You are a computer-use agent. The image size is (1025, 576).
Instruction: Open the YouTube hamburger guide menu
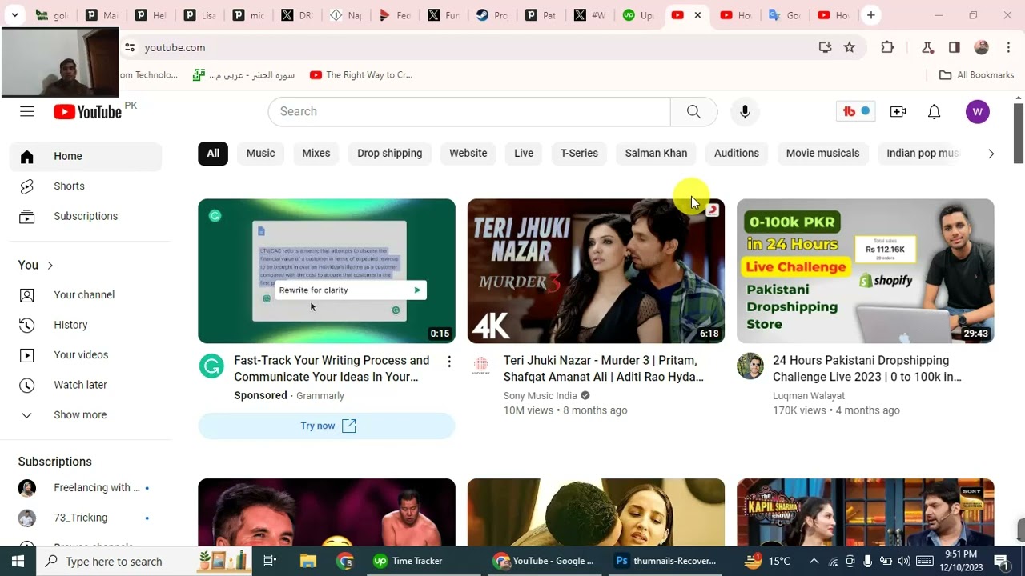coord(27,111)
